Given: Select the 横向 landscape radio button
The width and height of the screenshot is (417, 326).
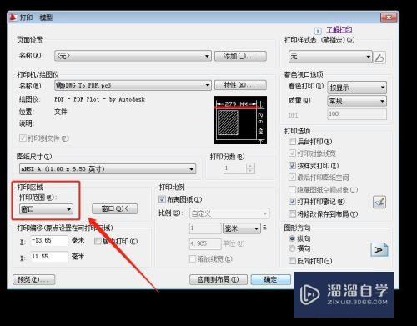Looking at the screenshot, I should 292,248.
